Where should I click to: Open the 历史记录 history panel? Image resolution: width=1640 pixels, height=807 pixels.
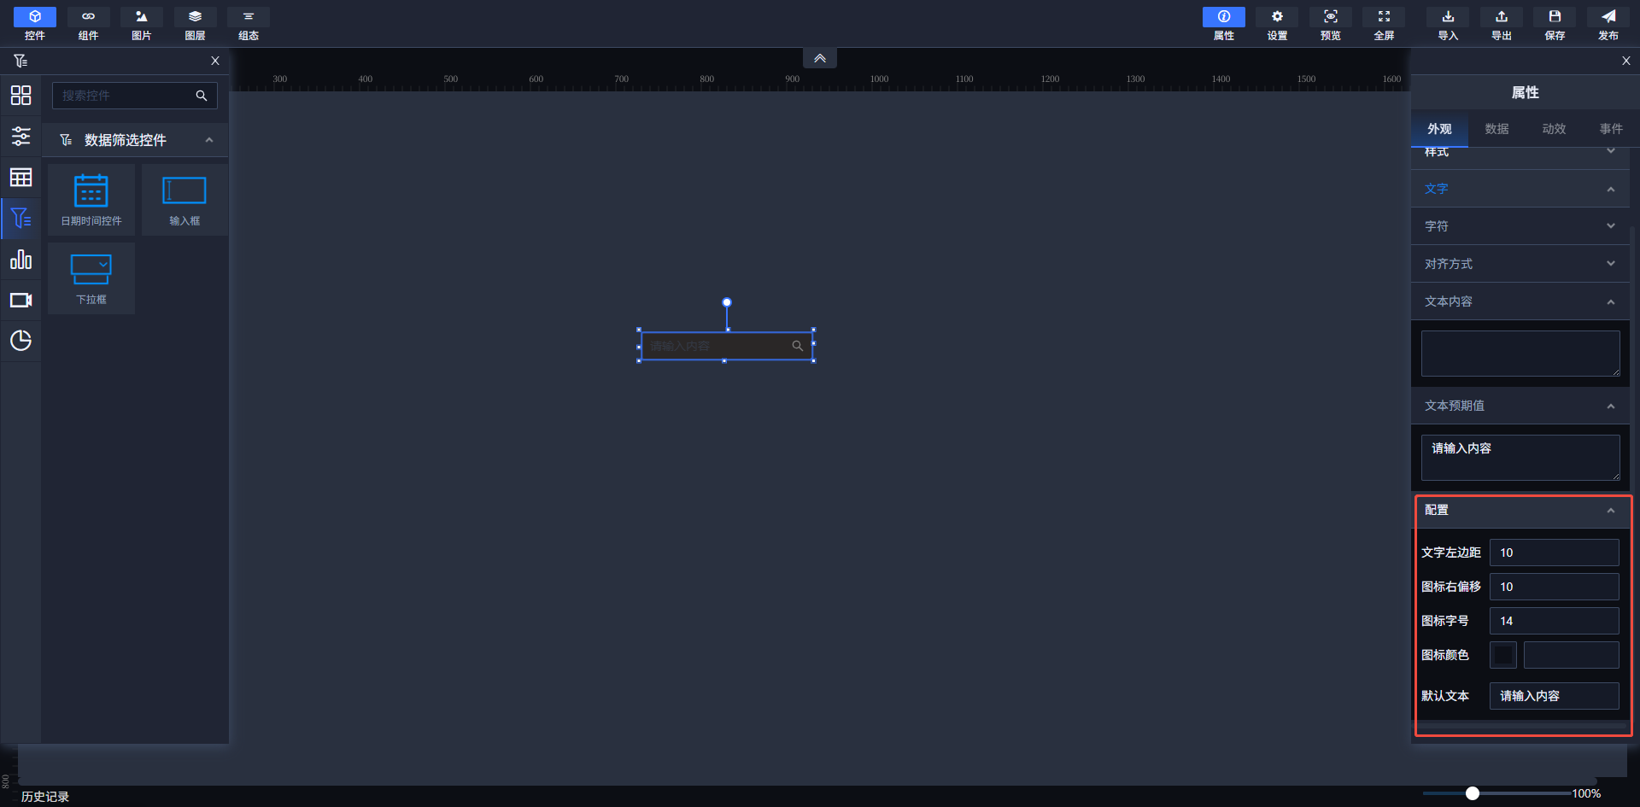coord(45,796)
